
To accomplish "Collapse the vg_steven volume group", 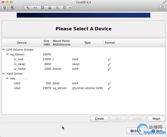I will 7,54.
